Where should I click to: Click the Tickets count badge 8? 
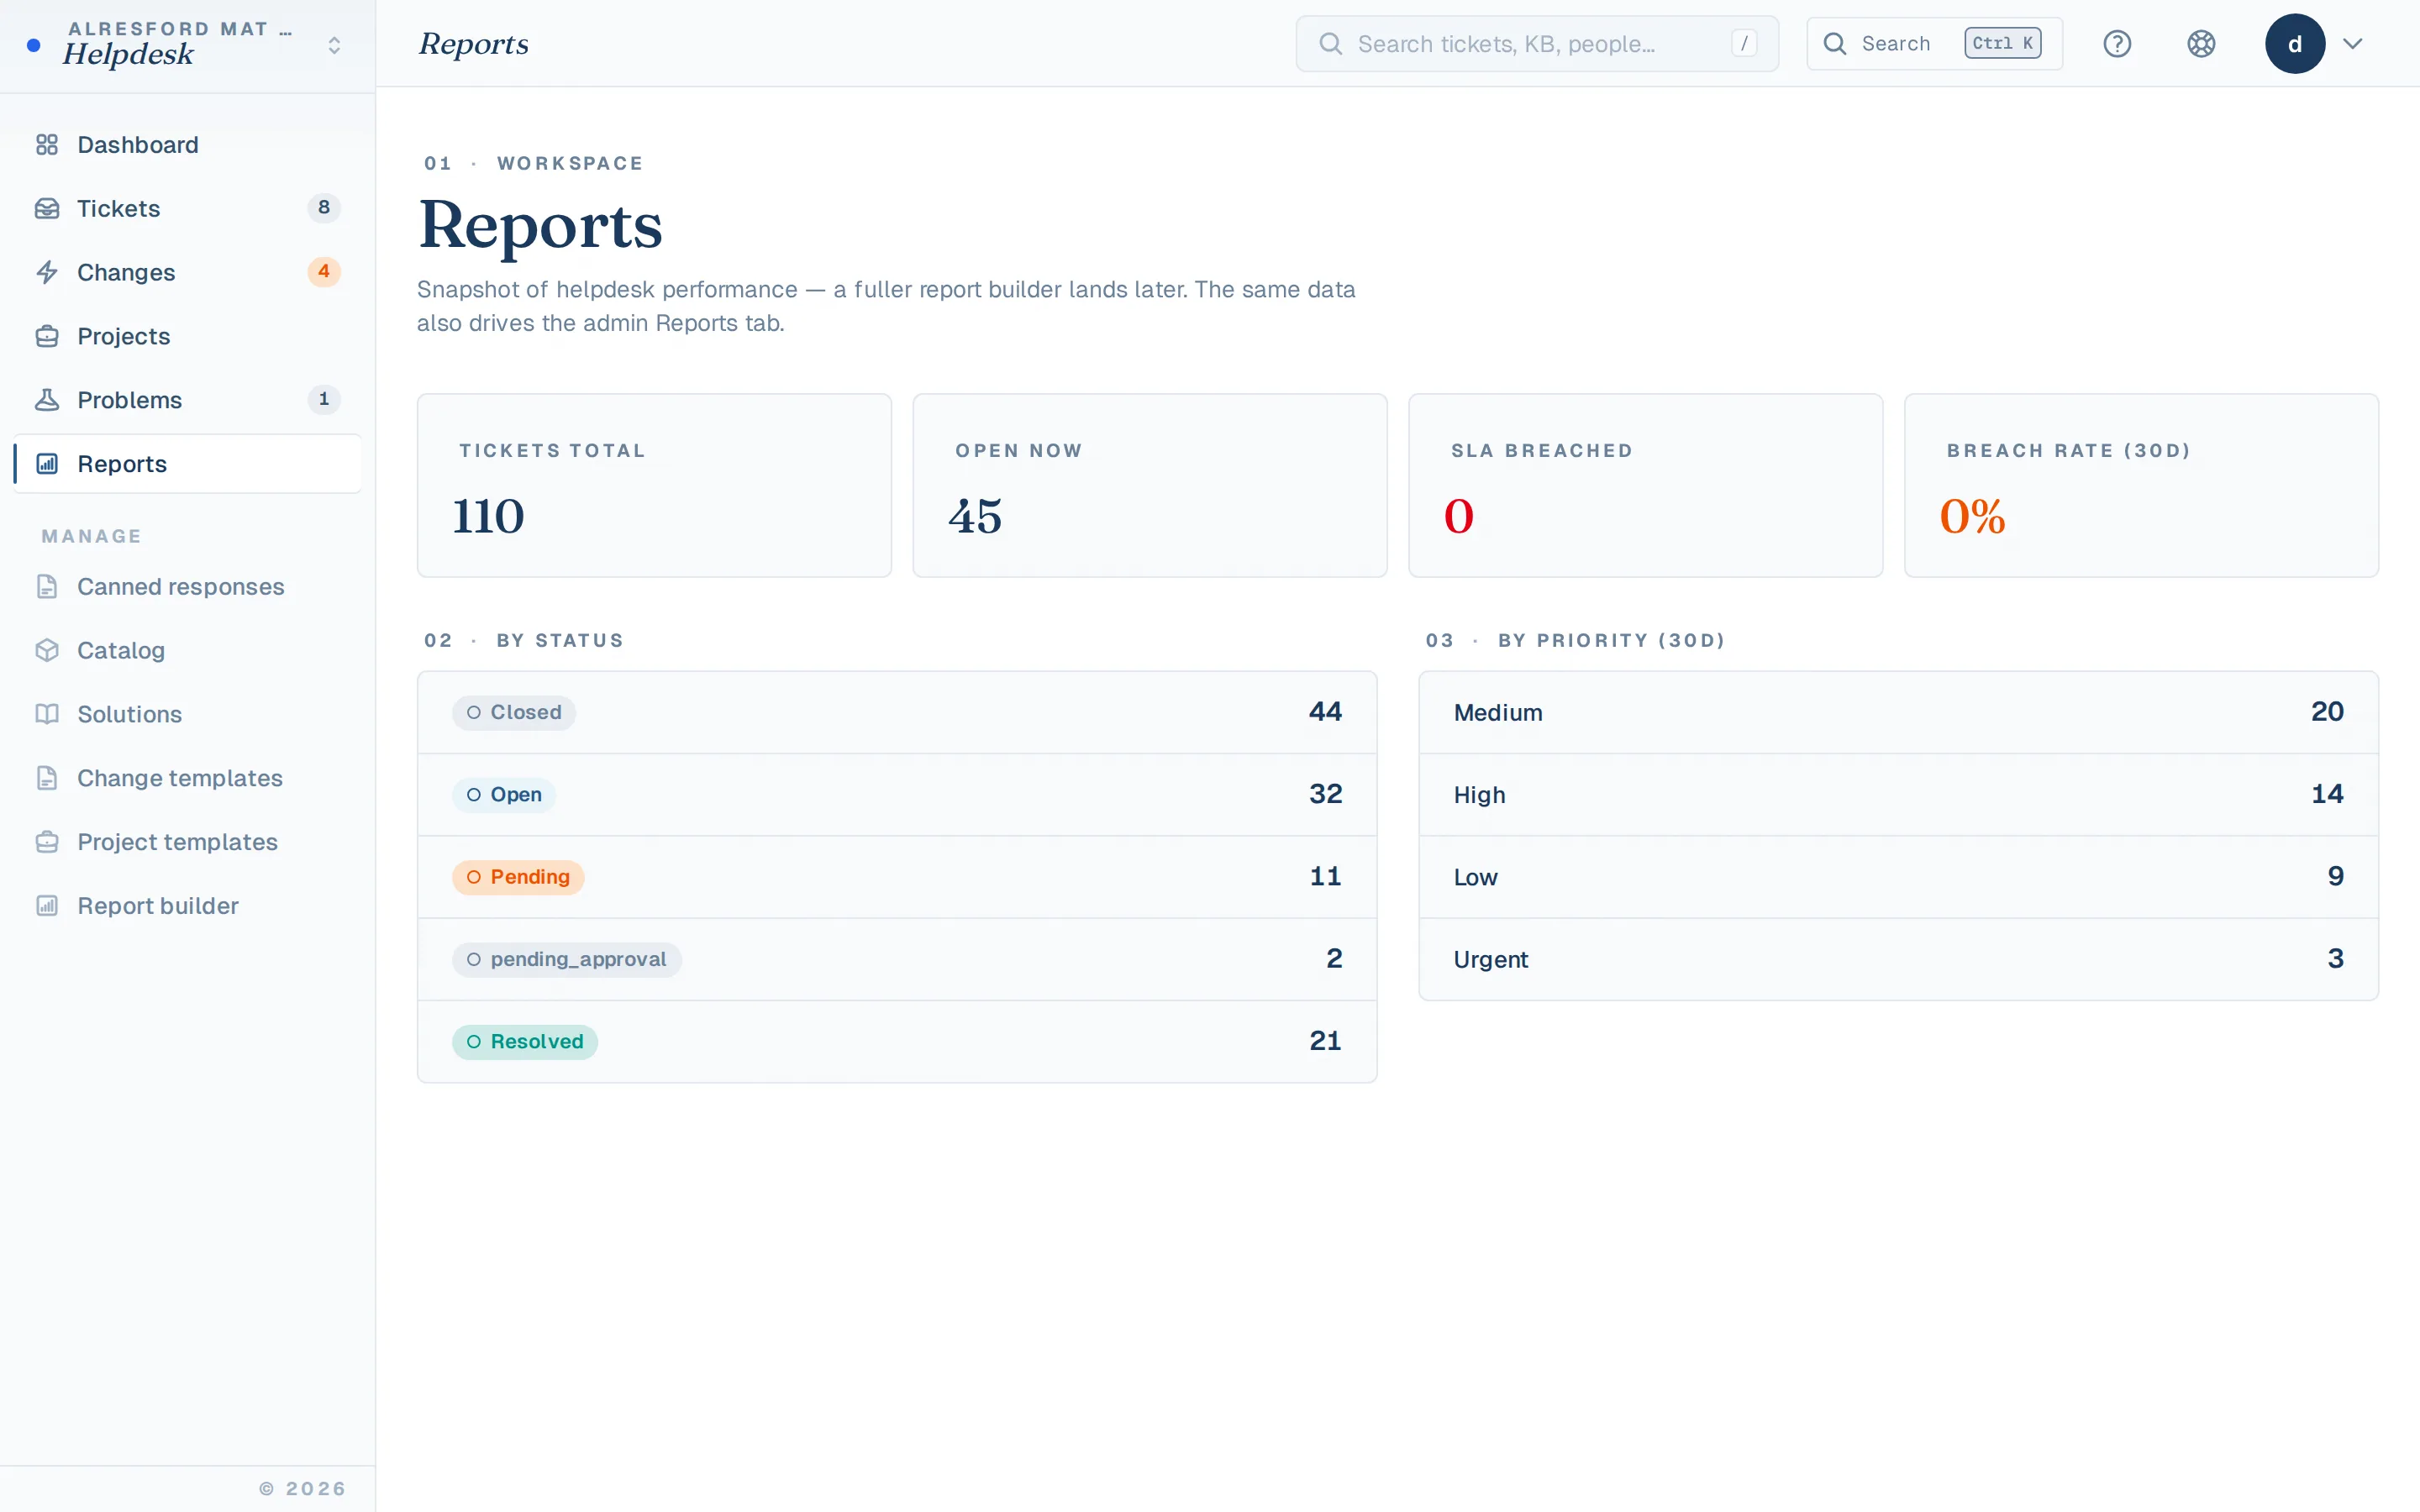(x=324, y=208)
